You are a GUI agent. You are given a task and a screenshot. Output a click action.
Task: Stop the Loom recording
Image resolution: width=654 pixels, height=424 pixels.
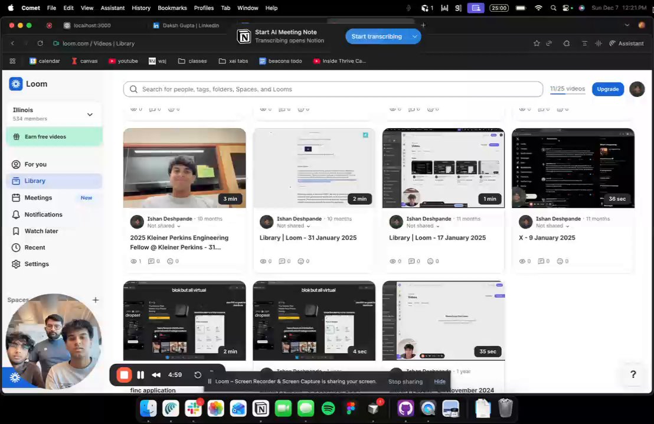coord(124,375)
